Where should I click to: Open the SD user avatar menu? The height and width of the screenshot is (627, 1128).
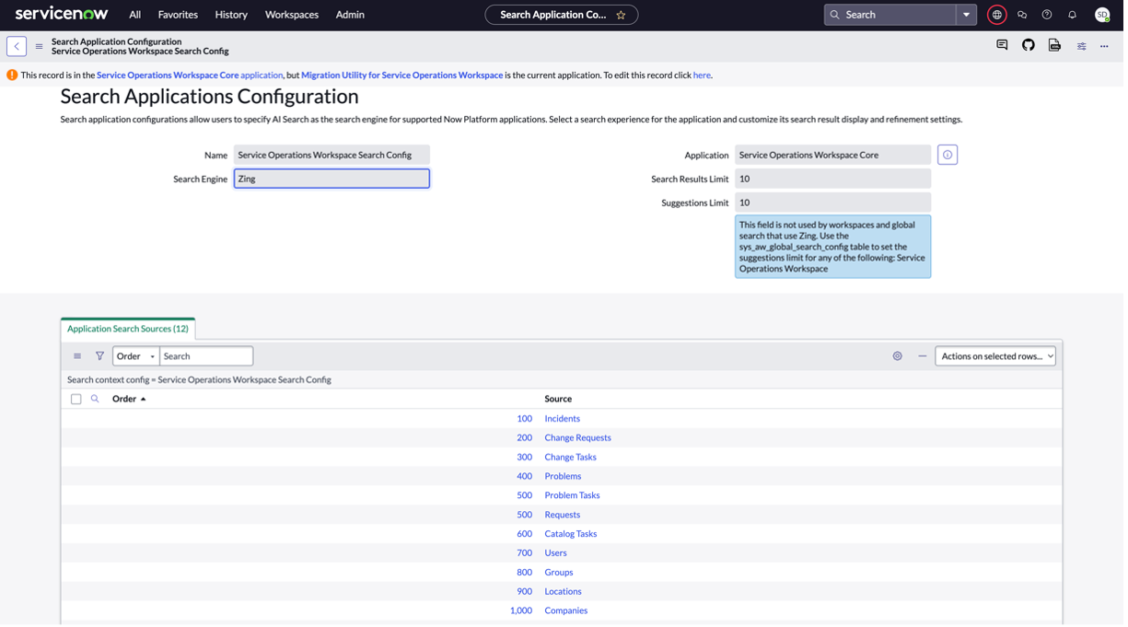(x=1106, y=15)
